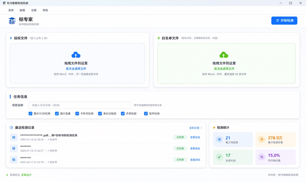
Task: Click the 检 icon of the 2025-07-16 record
Action: pos(14,137)
